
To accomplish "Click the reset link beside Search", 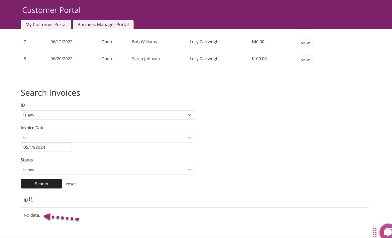I will [x=71, y=184].
